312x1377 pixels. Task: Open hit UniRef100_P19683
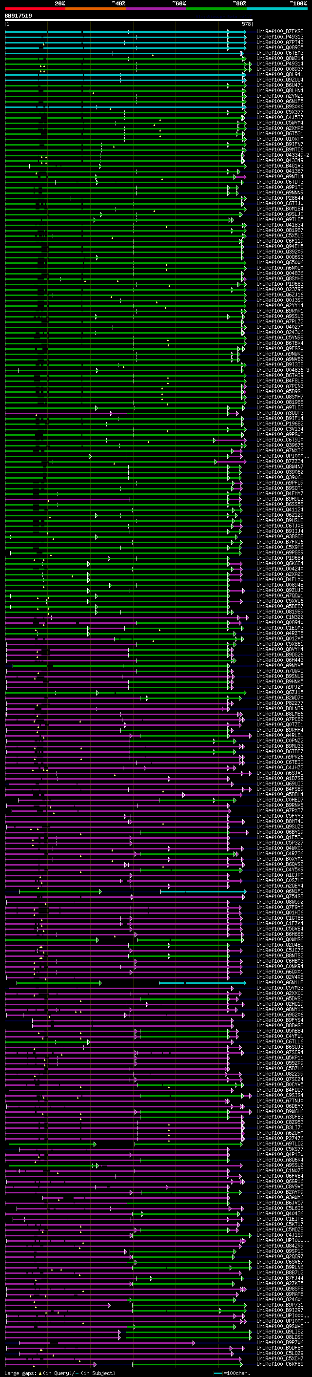click(x=279, y=284)
